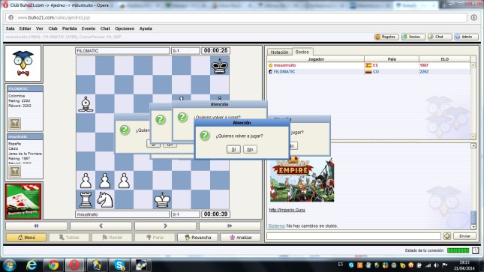Select the FILOMATIC player row
The height and width of the screenshot is (272, 484).
[369, 71]
